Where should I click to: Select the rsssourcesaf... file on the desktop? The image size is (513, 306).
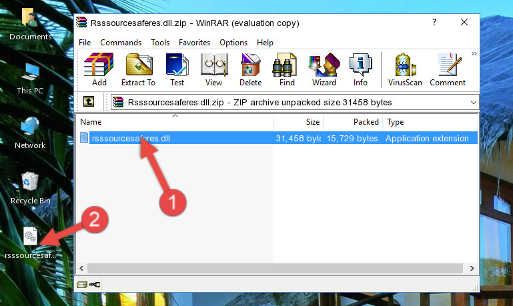tap(30, 243)
